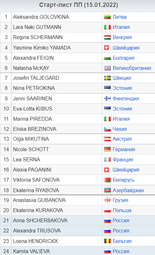Click the Sweden flag icon

[x=107, y=78]
